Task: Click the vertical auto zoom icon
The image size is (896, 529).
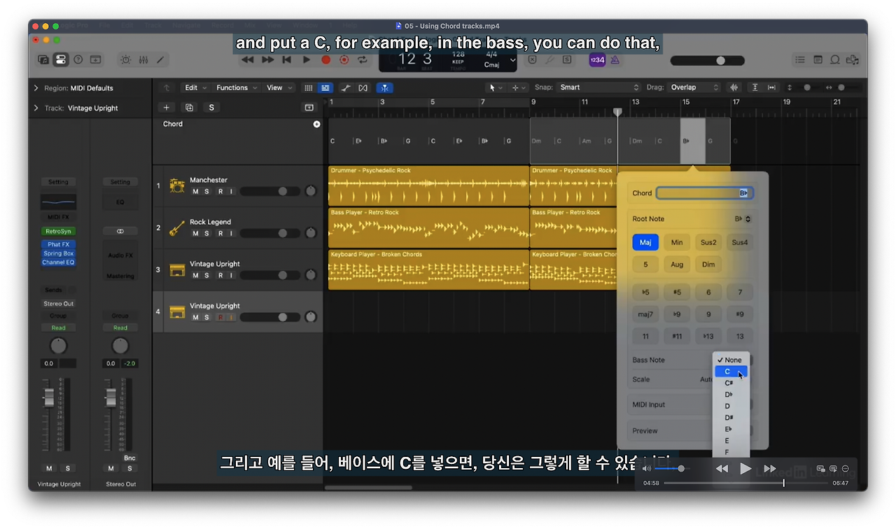Action: click(755, 87)
